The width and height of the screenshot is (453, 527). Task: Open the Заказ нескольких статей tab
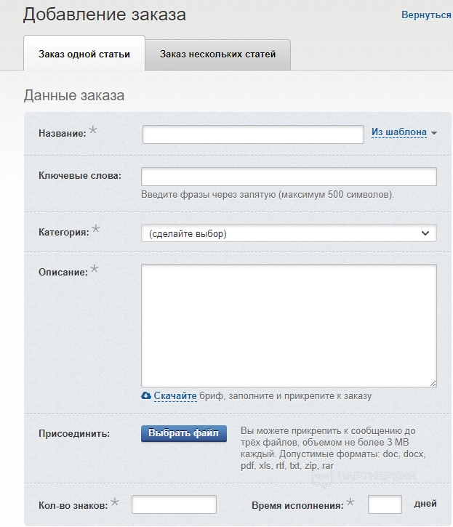point(217,54)
